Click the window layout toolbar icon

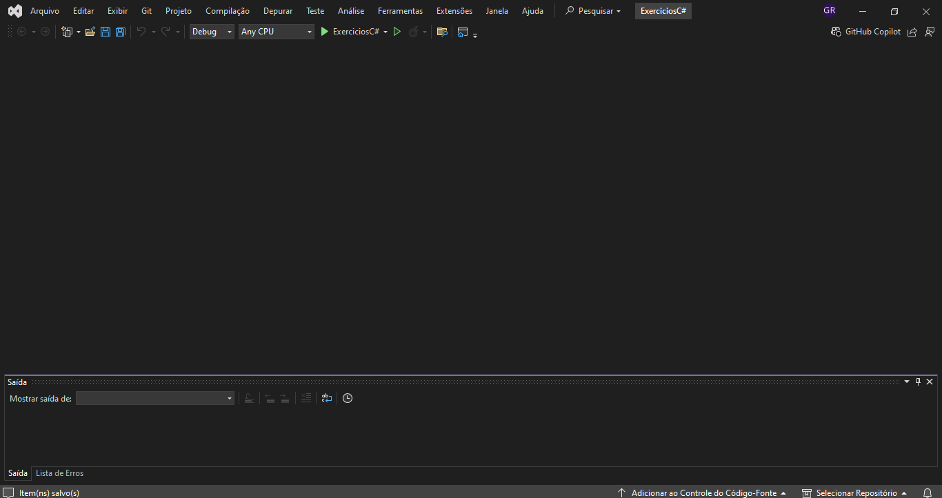pyautogui.click(x=463, y=32)
